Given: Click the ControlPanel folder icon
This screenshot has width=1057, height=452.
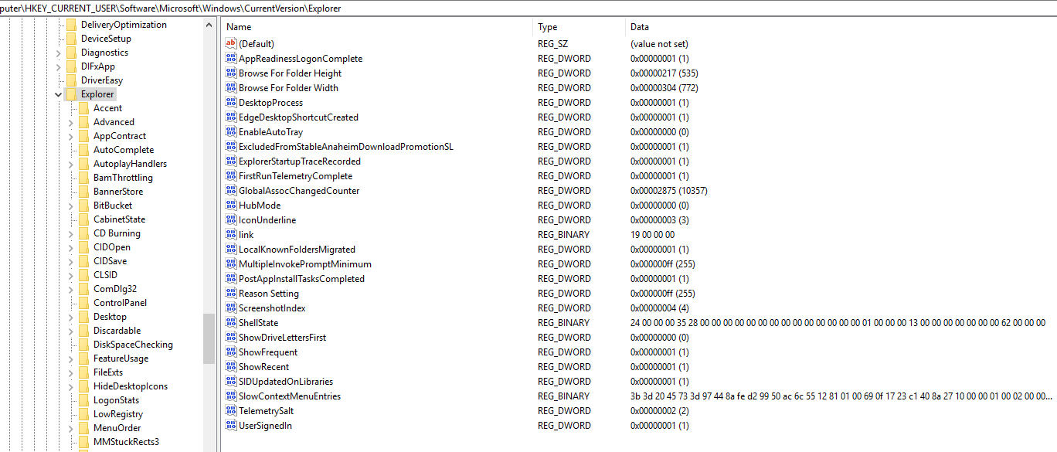Looking at the screenshot, I should pyautogui.click(x=83, y=303).
